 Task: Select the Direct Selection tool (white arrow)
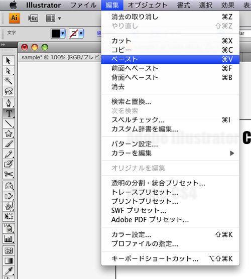click(x=9, y=71)
